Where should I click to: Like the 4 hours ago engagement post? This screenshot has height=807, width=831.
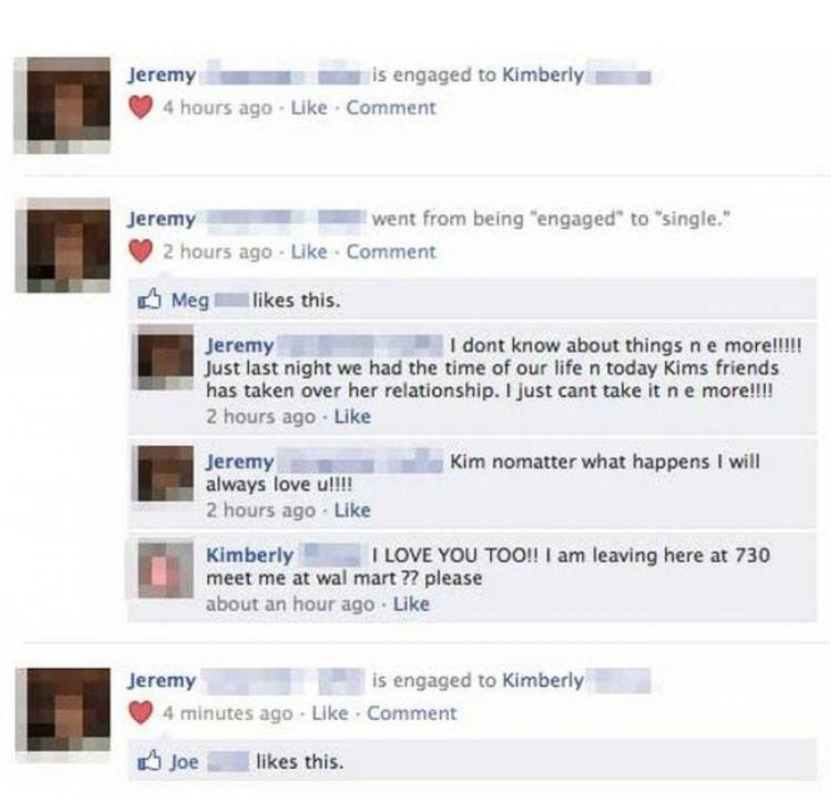(x=309, y=108)
